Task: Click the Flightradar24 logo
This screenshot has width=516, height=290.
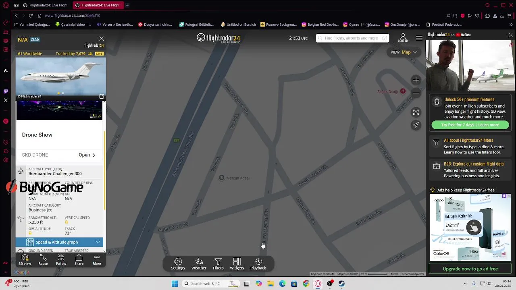Action: point(218,38)
